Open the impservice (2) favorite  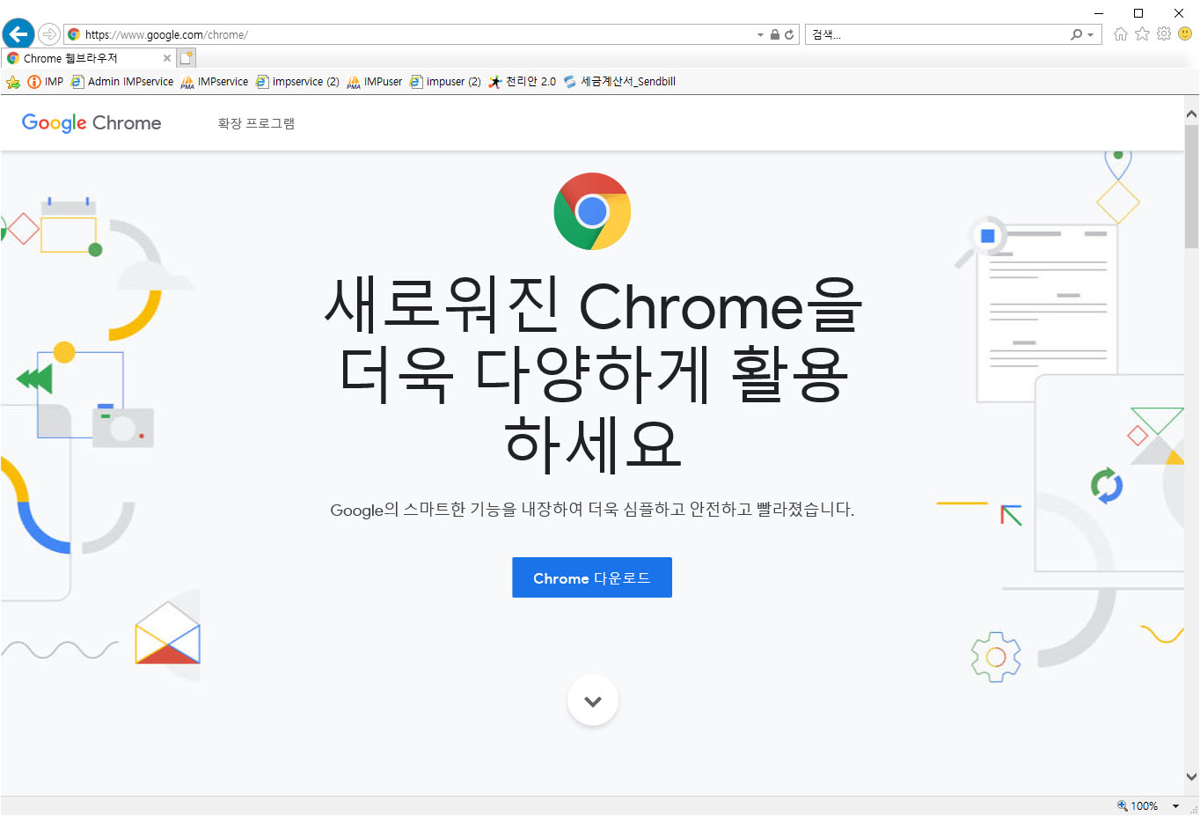click(297, 82)
